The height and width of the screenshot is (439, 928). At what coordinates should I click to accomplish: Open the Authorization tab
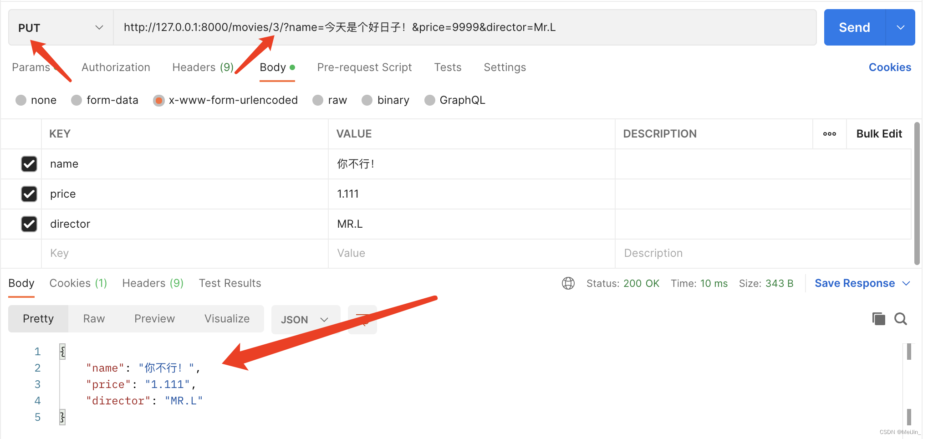tap(116, 67)
